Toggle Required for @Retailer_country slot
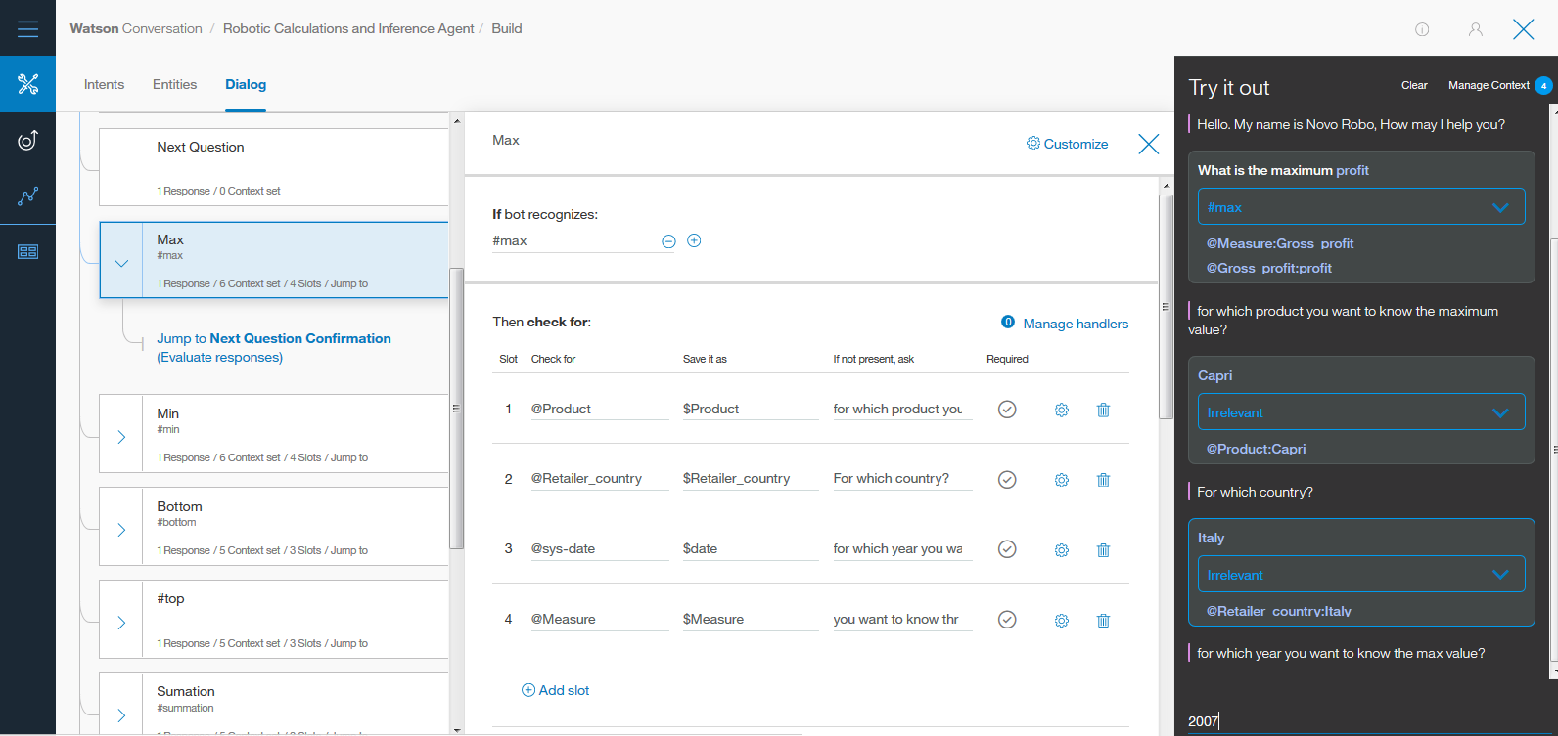 [x=1007, y=479]
